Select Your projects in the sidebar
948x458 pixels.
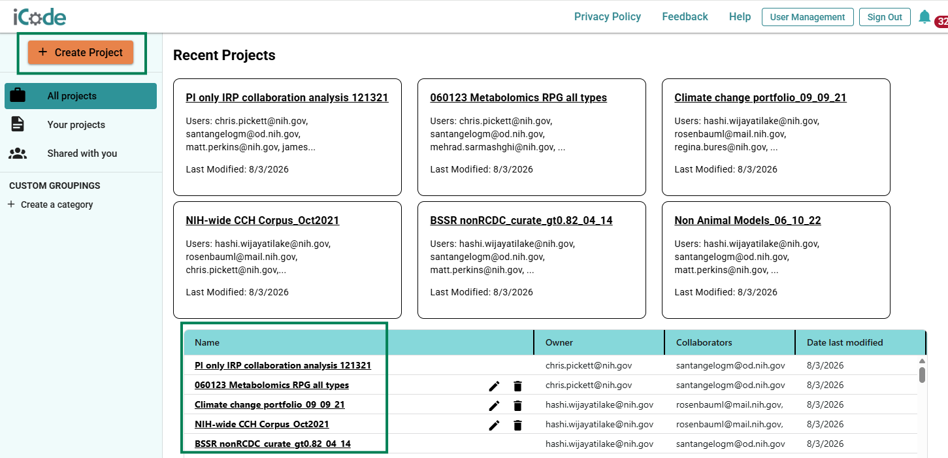(x=80, y=125)
